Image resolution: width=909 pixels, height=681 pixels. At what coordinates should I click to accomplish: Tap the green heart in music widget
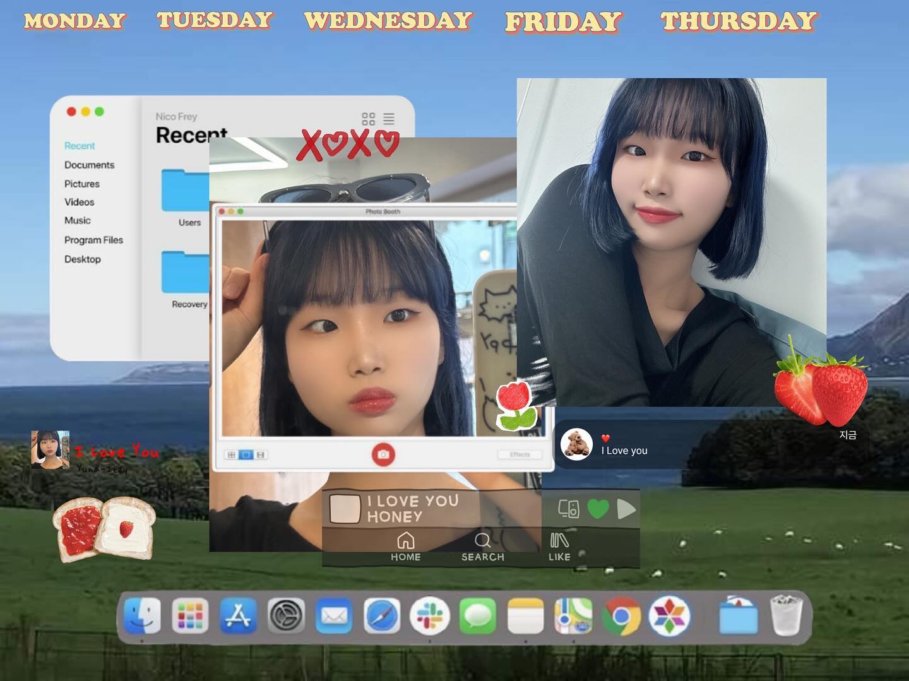tap(598, 509)
